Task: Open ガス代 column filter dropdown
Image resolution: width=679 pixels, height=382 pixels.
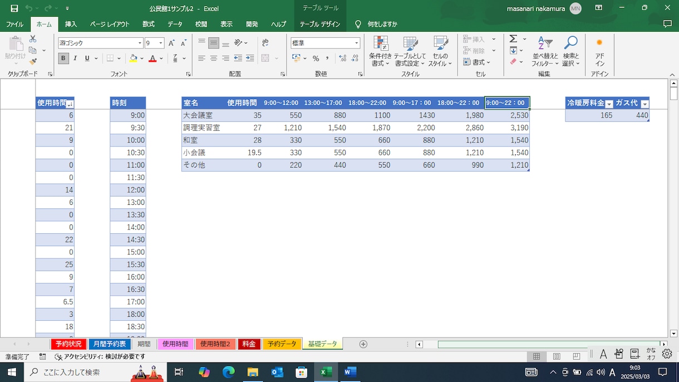Action: click(x=644, y=104)
